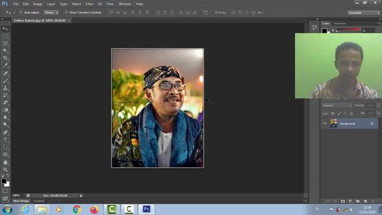Screen dimensions: 382x215
Task: Switch to the Swatches tab
Action: (x=340, y=23)
